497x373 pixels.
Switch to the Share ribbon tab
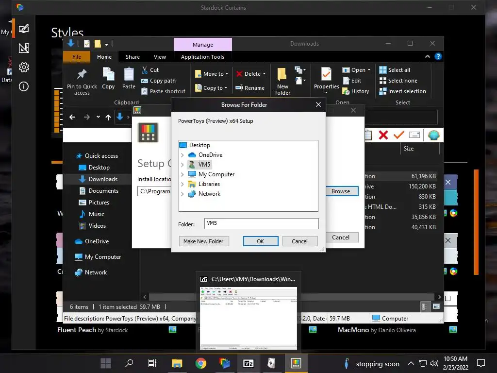click(133, 57)
